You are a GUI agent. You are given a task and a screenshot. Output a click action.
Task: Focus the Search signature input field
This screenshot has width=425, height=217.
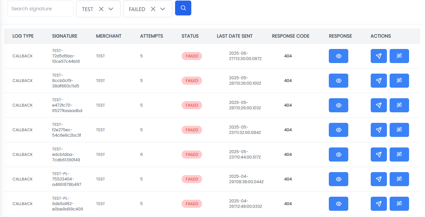[40, 9]
